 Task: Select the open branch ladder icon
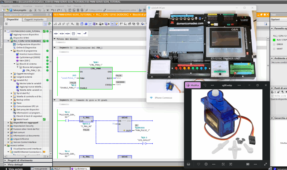pyautogui.click(x=79, y=33)
